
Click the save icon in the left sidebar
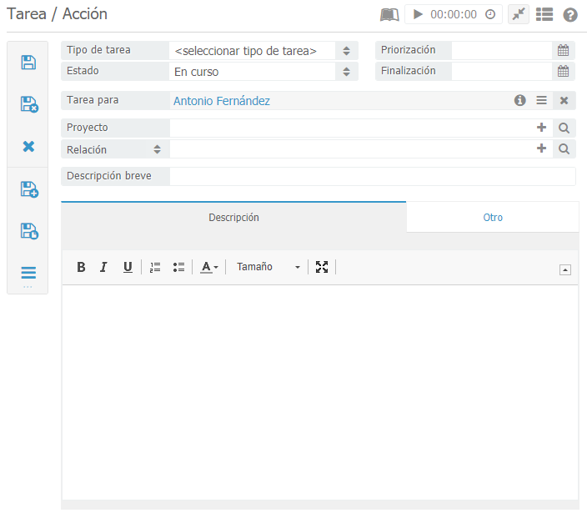click(28, 63)
